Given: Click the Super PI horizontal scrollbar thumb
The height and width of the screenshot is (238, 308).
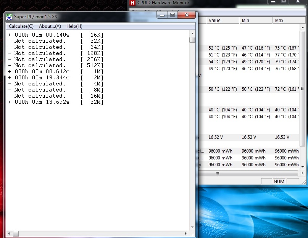Looking at the screenshot, I should pyautogui.click(x=16, y=234).
